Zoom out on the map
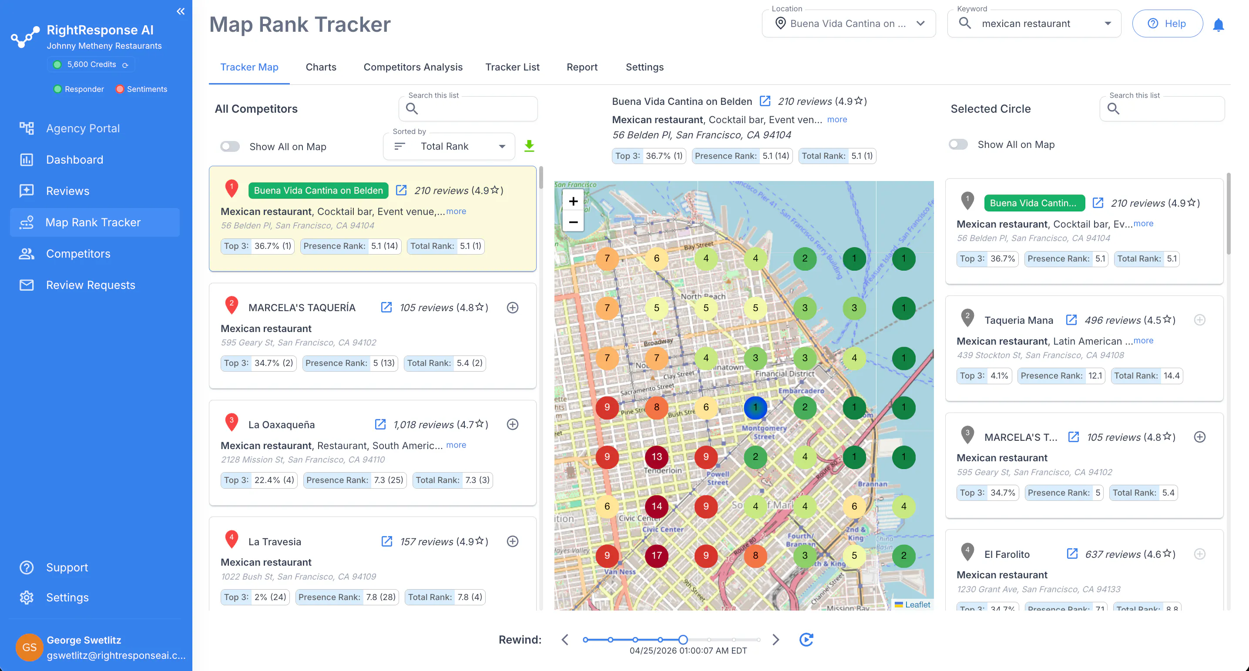Screen dimensions: 1249x671 tap(573, 222)
